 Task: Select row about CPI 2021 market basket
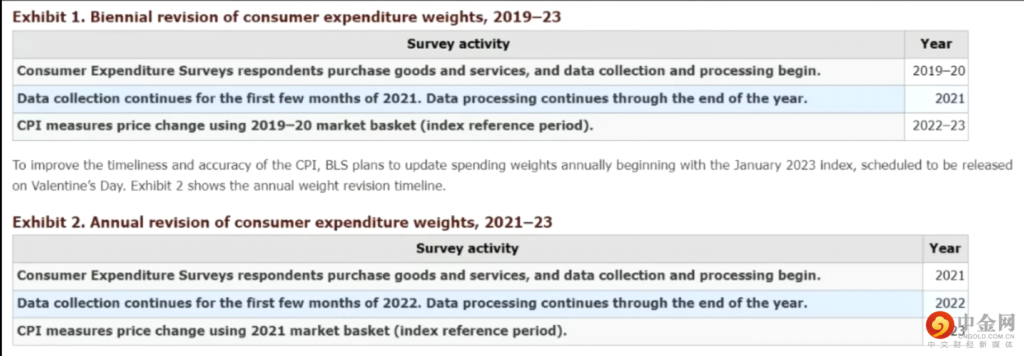coord(490,330)
